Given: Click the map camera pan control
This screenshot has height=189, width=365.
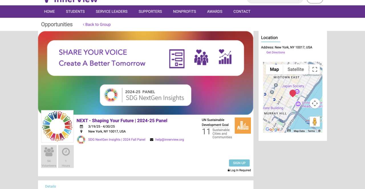Looking at the screenshot, I should (x=315, y=103).
